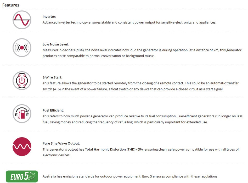Click the bold Total Harmonic Distortion text
The height and width of the screenshot is (183, 248).
click(x=114, y=149)
